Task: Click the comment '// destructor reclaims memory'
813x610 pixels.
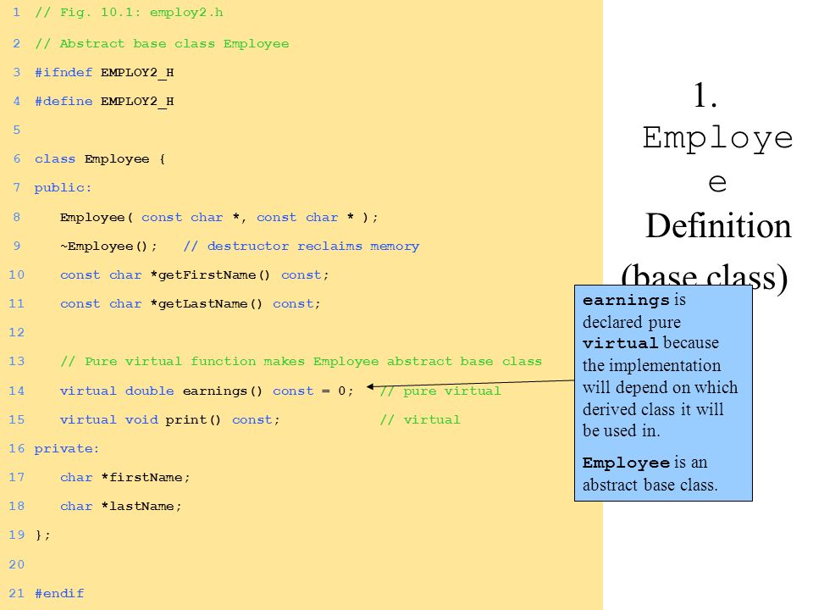Action: click(x=301, y=247)
